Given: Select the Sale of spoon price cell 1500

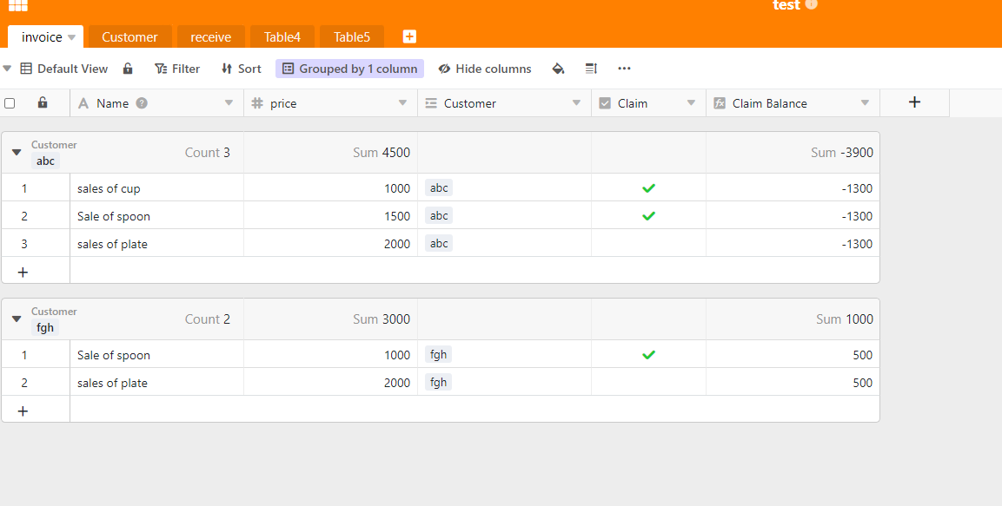Looking at the screenshot, I should click(x=330, y=216).
